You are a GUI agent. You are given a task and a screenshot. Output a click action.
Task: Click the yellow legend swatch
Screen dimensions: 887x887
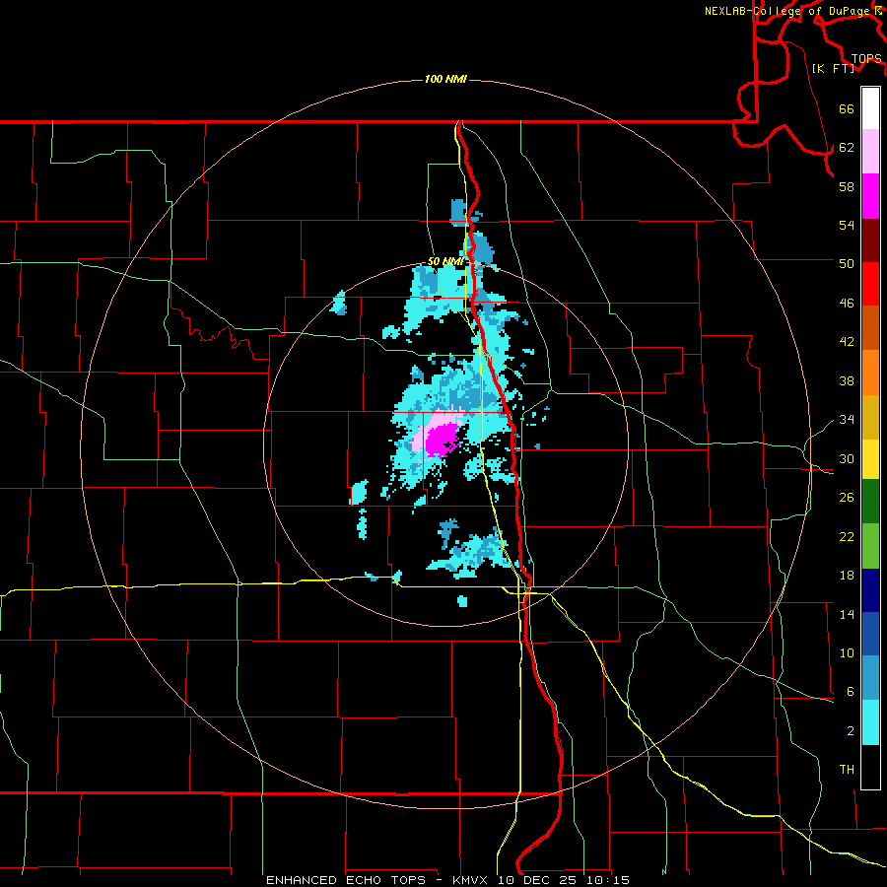(x=870, y=459)
